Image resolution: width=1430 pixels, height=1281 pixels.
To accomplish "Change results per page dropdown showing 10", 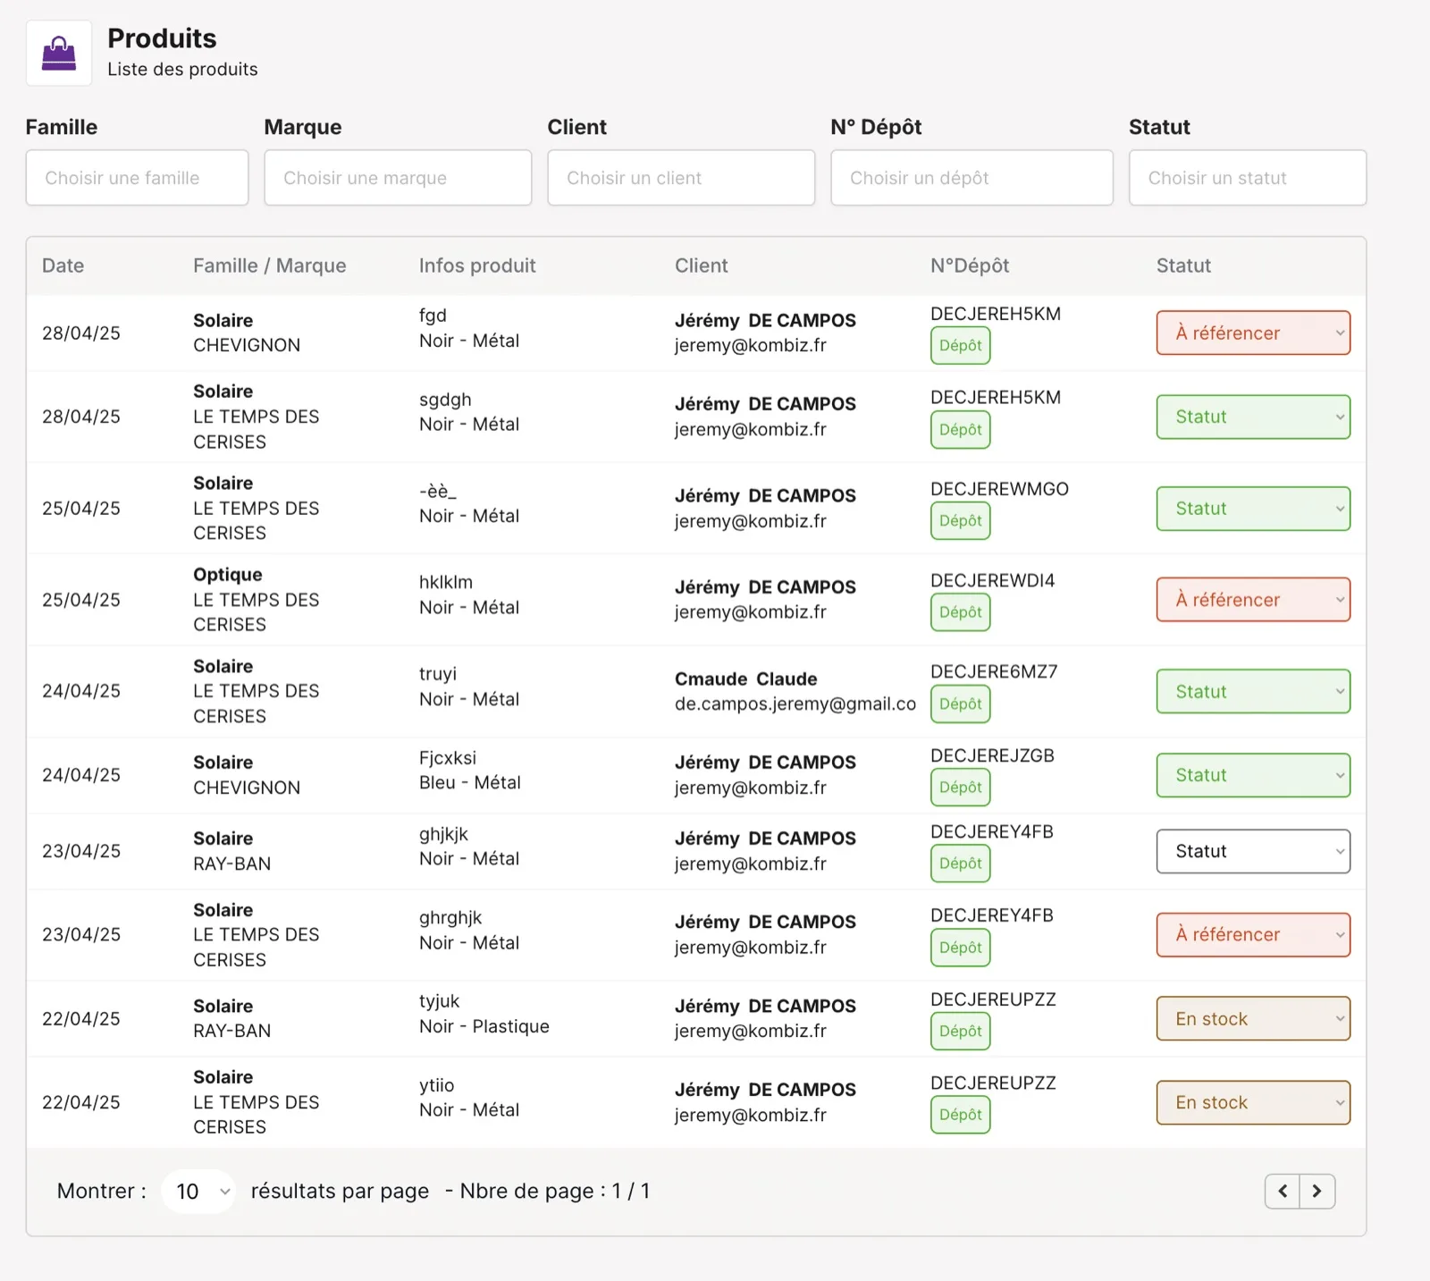I will point(198,1192).
